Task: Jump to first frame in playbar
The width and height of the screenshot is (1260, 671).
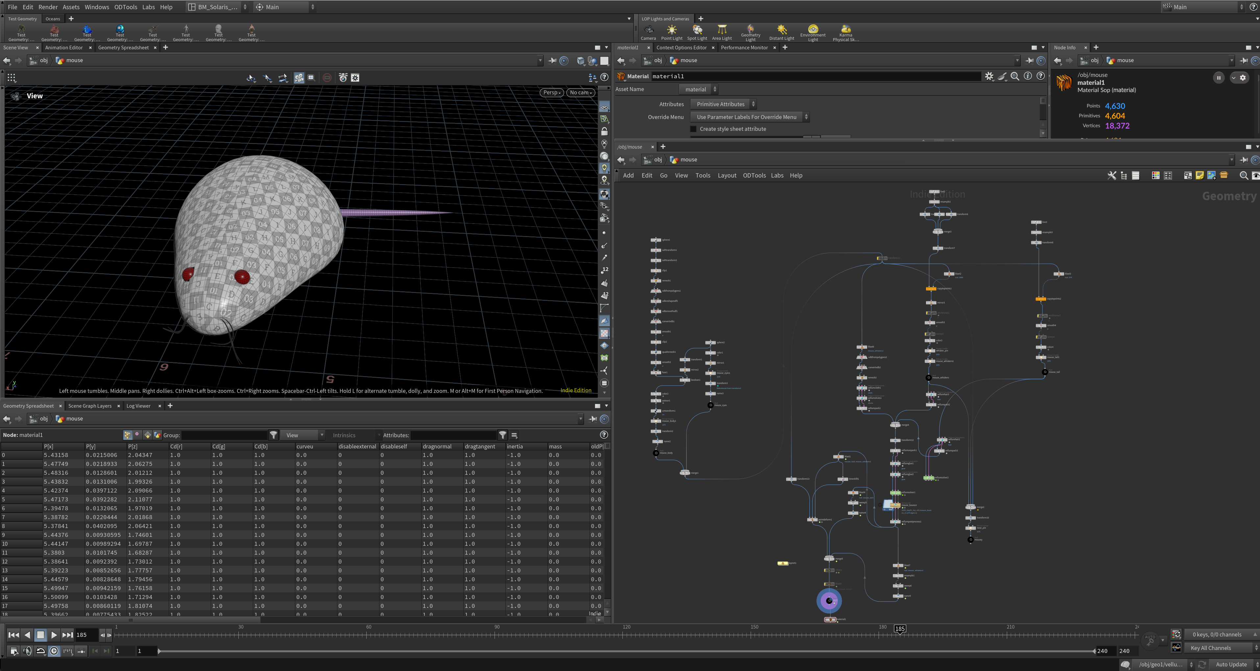Action: pyautogui.click(x=14, y=635)
